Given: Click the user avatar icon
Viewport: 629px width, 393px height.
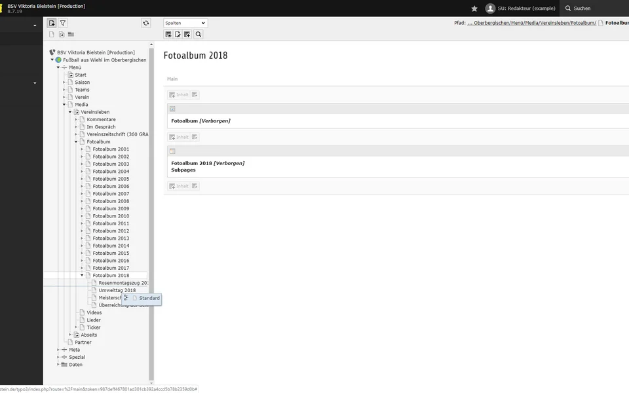Looking at the screenshot, I should click(x=490, y=9).
